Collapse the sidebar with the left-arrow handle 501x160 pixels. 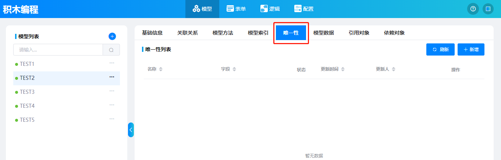pos(131,130)
